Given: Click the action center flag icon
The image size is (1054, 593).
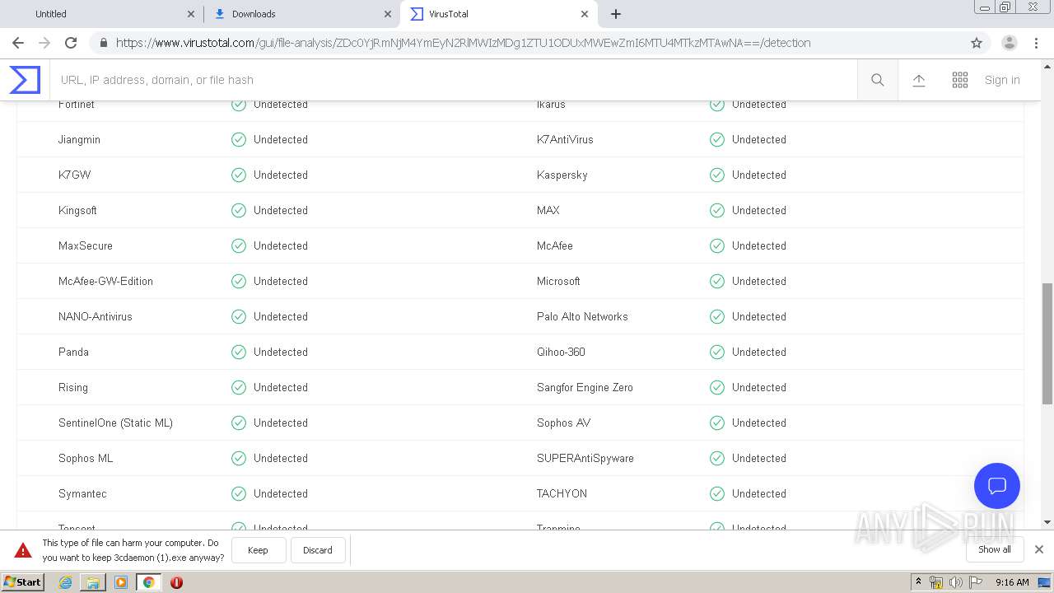Looking at the screenshot, I should click(976, 582).
